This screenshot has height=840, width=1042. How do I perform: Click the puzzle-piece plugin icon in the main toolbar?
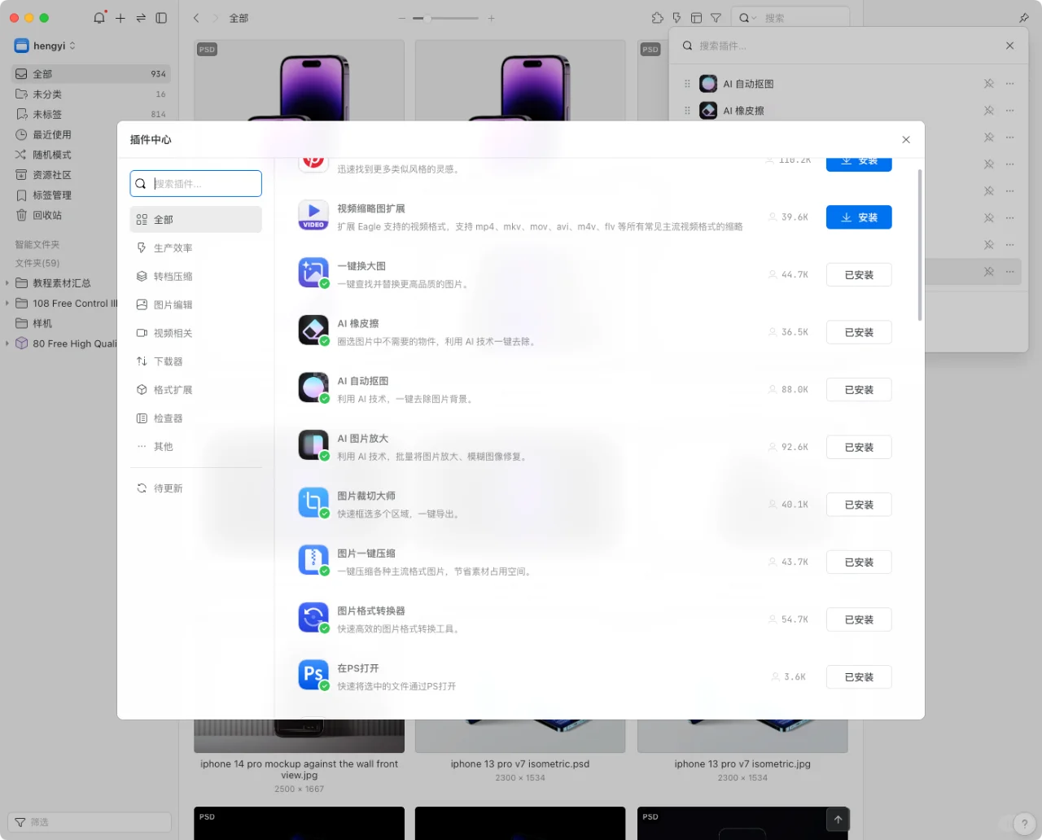(658, 18)
